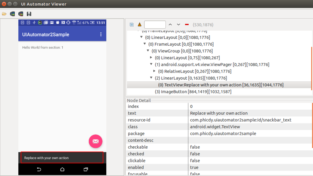Image resolution: width=313 pixels, height=176 pixels.
Task: Tap the pink mail floating action button
Action: click(x=96, y=141)
